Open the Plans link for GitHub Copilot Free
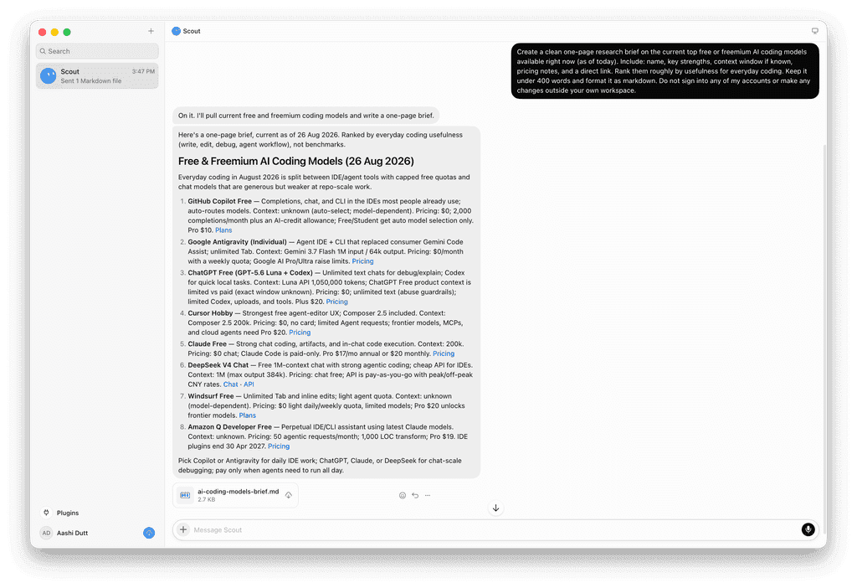Image resolution: width=857 pixels, height=588 pixels. tap(223, 230)
